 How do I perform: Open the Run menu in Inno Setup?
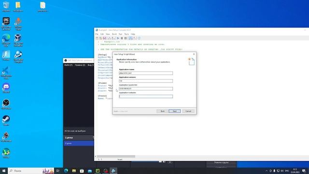(120, 34)
